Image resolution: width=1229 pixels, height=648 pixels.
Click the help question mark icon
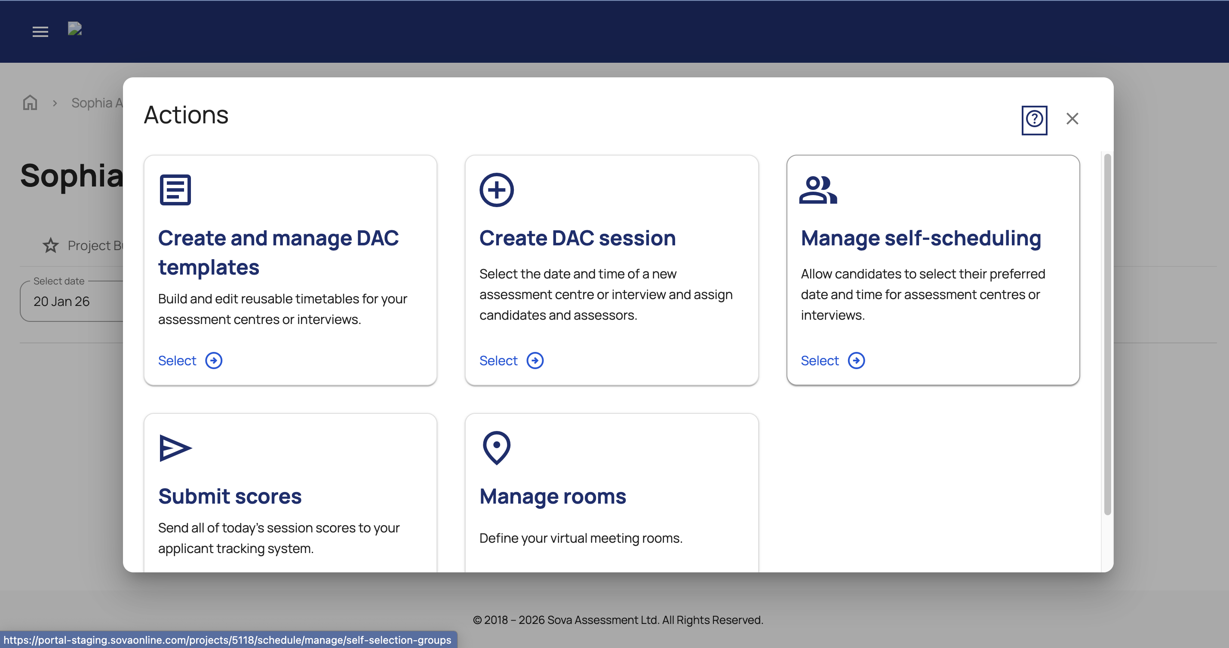click(x=1034, y=120)
